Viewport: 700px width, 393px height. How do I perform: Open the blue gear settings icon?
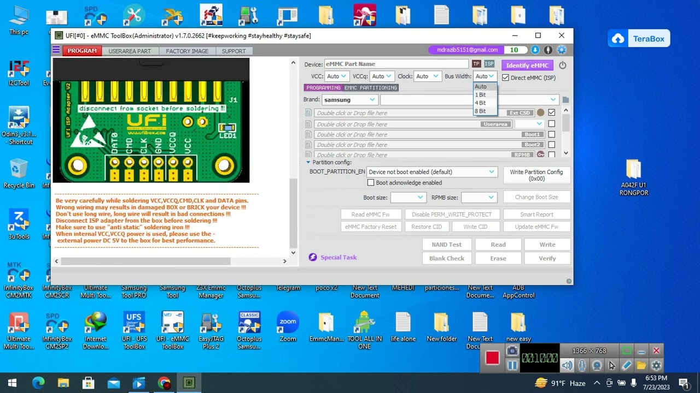[562, 50]
